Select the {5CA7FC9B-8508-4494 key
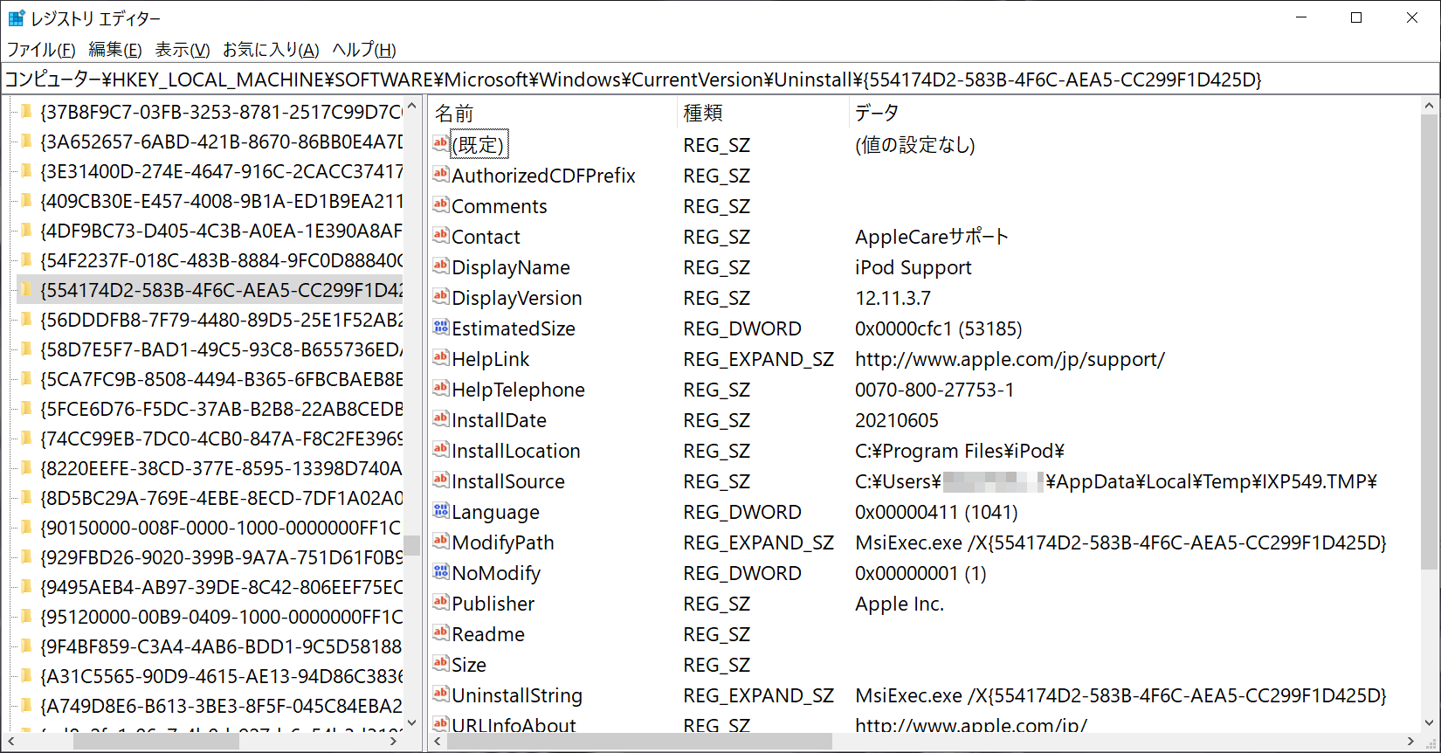The width and height of the screenshot is (1441, 753). 222,379
